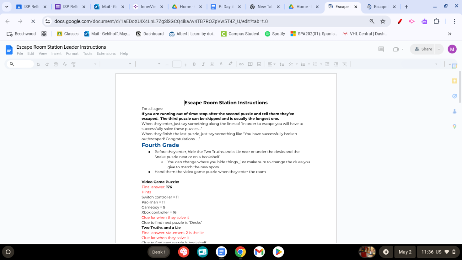Open the Insert menu

point(56,53)
